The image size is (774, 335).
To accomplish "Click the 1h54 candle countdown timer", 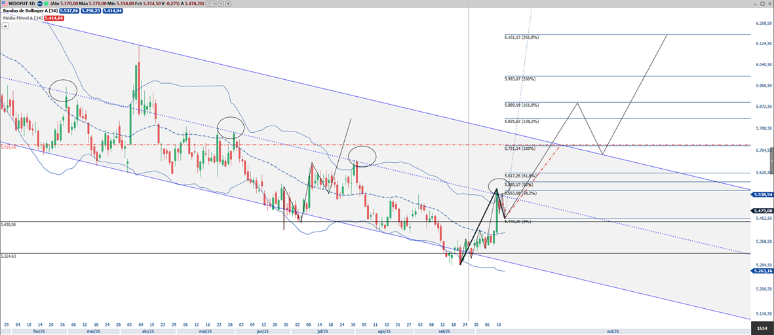I will tap(763, 328).
